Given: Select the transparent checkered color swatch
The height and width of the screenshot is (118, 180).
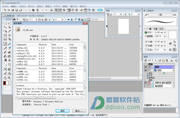Looking at the screenshot, I should [10, 83].
